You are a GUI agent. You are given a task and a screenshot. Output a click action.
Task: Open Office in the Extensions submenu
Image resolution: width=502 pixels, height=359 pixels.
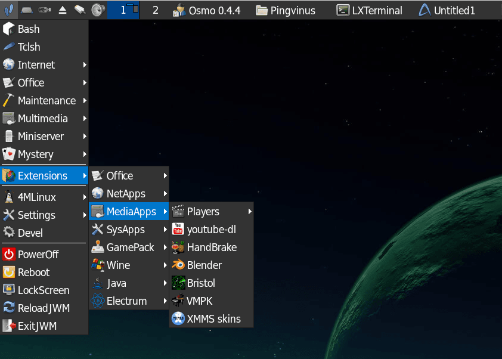pyautogui.click(x=129, y=176)
